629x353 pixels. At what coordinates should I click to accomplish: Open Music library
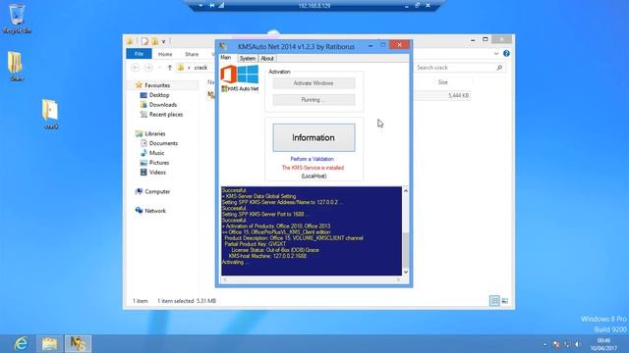[156, 153]
